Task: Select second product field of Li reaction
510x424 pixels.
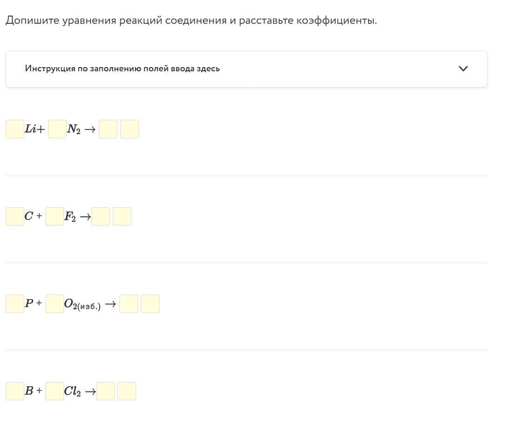Action: coord(129,129)
